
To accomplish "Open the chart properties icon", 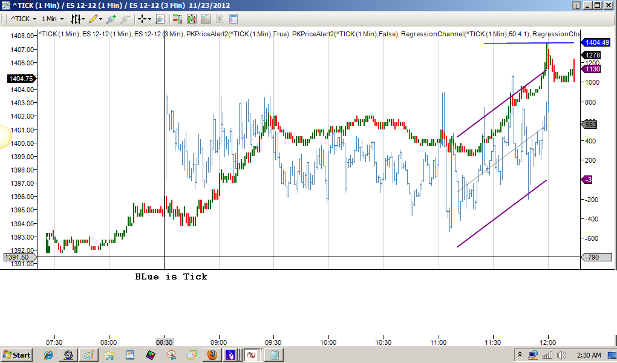I will click(x=233, y=19).
